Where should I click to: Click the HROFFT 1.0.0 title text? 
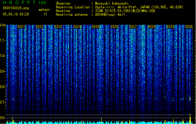(x=24, y=2)
